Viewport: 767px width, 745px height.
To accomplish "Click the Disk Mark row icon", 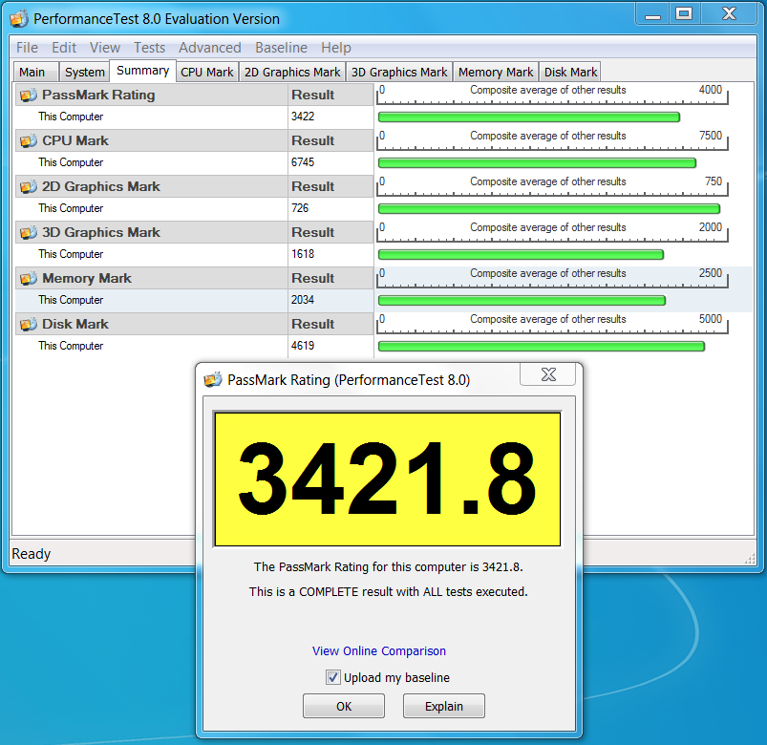I will tap(29, 325).
